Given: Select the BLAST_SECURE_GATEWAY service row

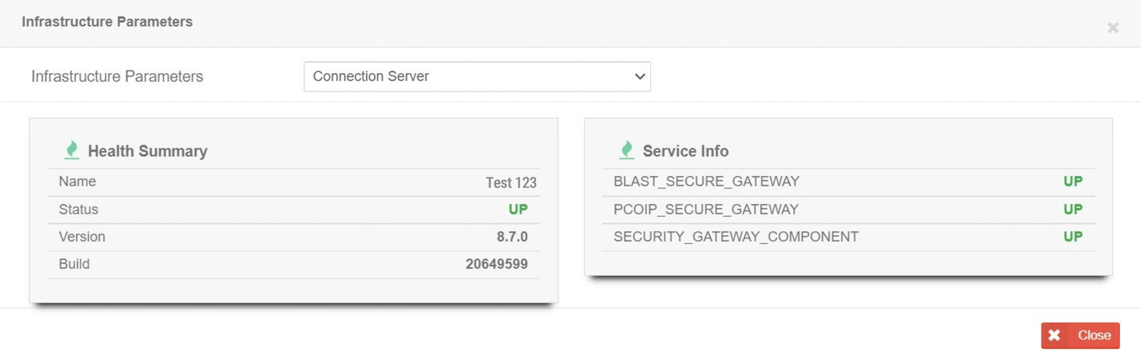Looking at the screenshot, I should (x=706, y=182).
